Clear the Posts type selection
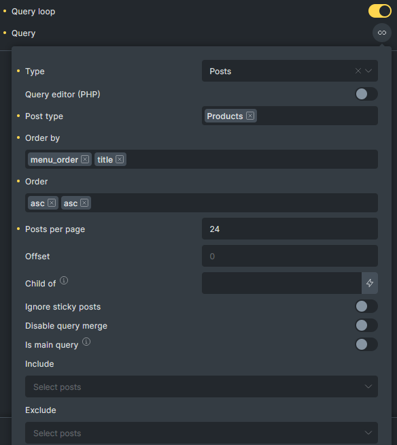The width and height of the screenshot is (397, 445). pyautogui.click(x=358, y=71)
